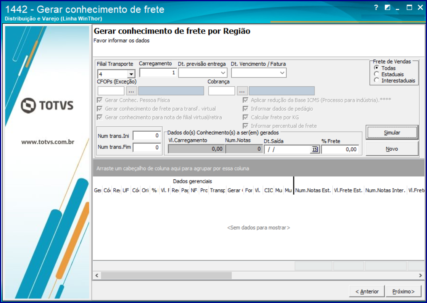Sort by CIC column header

click(269, 190)
